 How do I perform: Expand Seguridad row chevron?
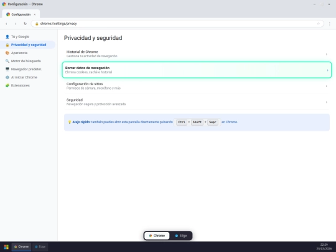coord(327,102)
